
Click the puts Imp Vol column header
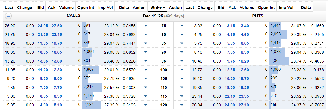tap(286, 8)
